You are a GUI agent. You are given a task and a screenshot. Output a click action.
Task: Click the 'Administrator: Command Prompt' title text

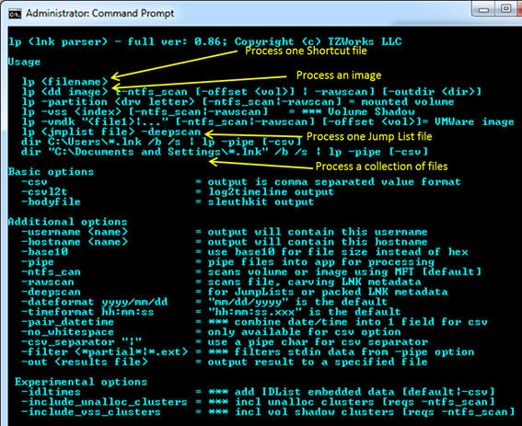(x=99, y=13)
